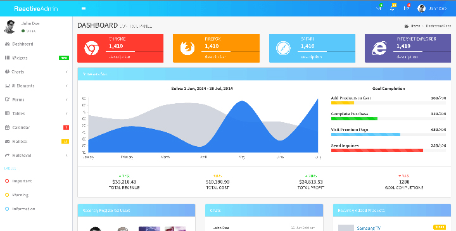The height and width of the screenshot is (231, 456).
Task: Click the Add Products to Cart progress bar
Action: point(388,103)
